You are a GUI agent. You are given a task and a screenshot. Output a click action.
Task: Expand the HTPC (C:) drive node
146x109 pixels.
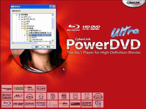pyautogui.click(x=19, y=17)
